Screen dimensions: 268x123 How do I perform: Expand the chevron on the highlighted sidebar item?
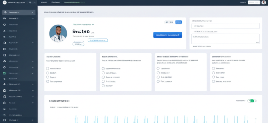click(x=33, y=13)
